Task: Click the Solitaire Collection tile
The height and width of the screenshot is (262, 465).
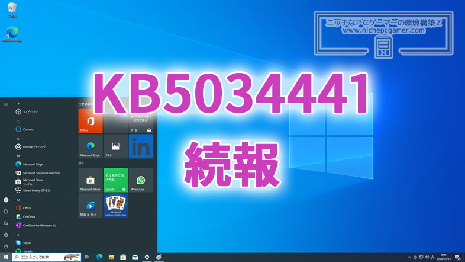Action: click(115, 206)
